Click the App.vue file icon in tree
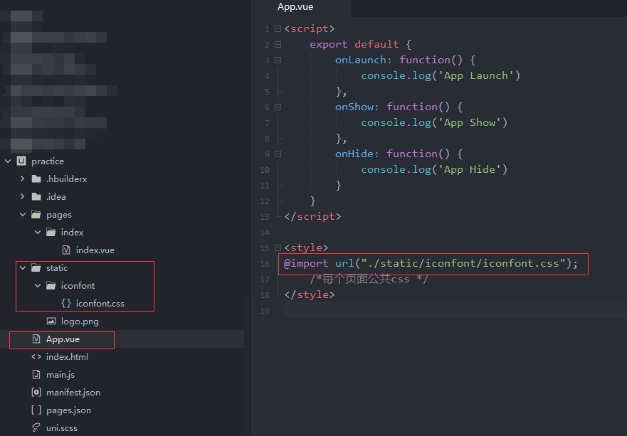627x436 pixels. tap(36, 339)
